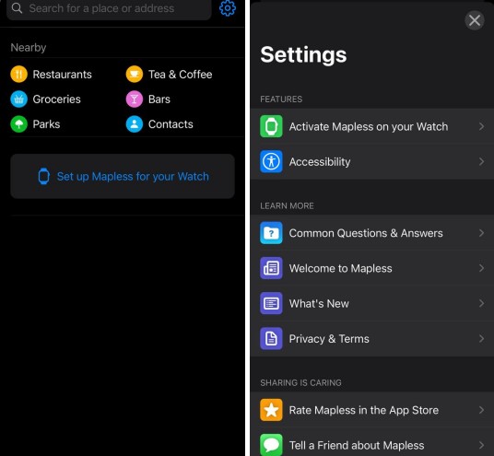Open the Accessibility settings entry

click(x=372, y=162)
